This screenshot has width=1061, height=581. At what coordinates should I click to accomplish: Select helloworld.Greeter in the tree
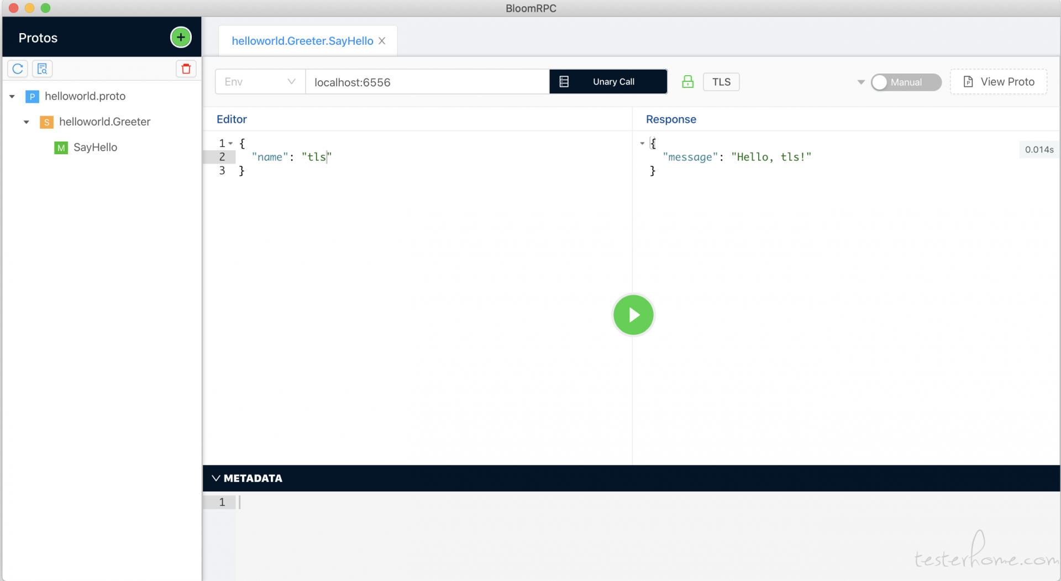(x=104, y=122)
